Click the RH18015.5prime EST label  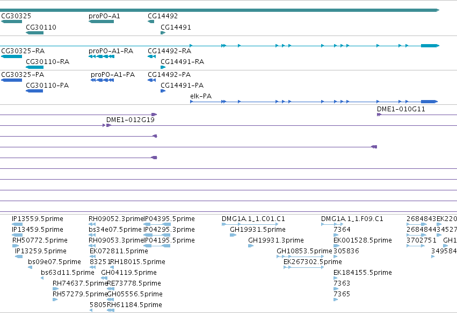click(137, 262)
